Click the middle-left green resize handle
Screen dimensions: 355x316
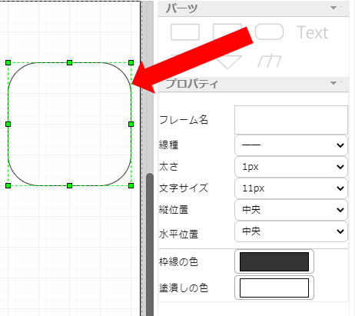8,124
